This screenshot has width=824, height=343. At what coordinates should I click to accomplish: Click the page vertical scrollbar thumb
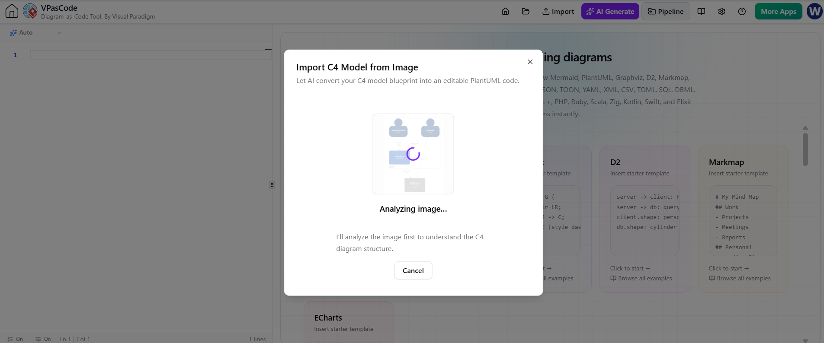[x=805, y=149]
